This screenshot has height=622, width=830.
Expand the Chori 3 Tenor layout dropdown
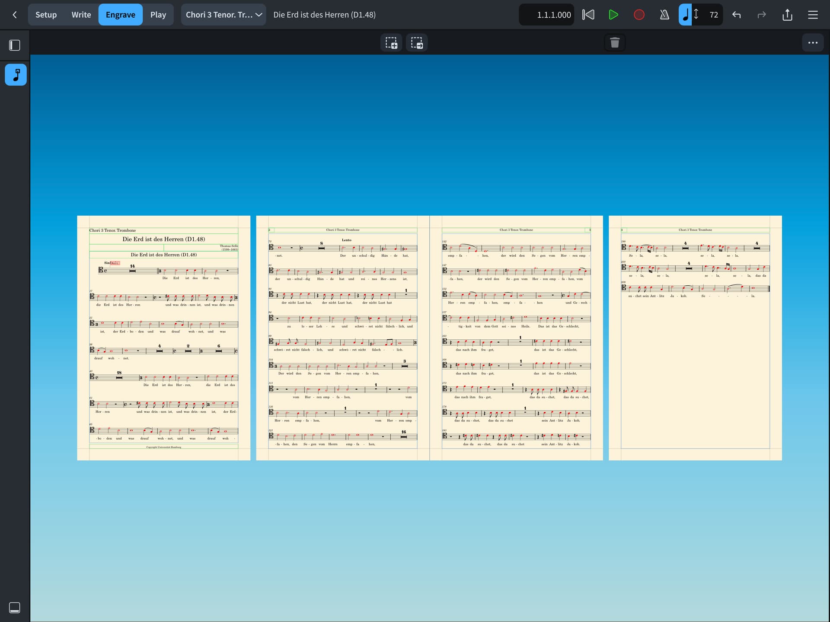point(223,15)
